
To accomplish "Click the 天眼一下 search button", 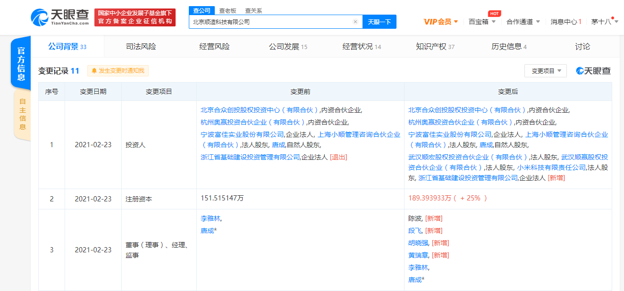I will [379, 22].
